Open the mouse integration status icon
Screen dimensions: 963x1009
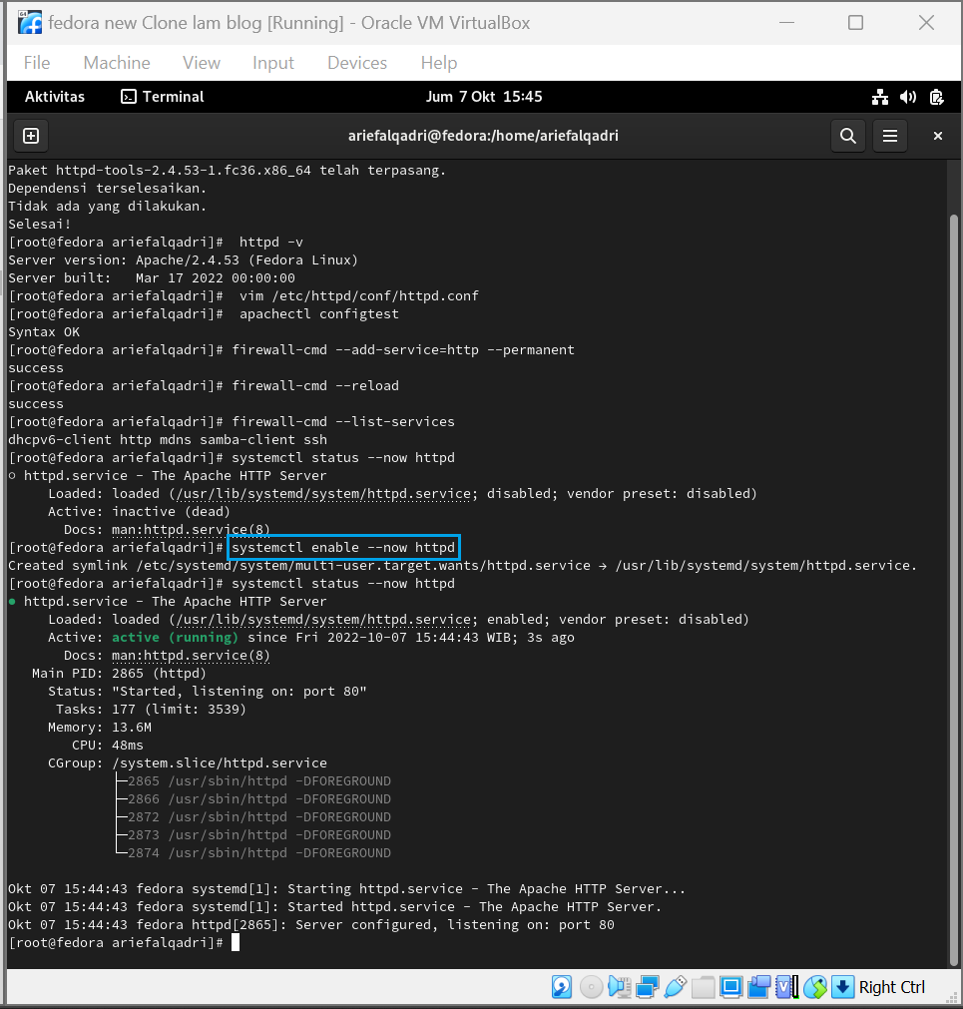(x=815, y=986)
